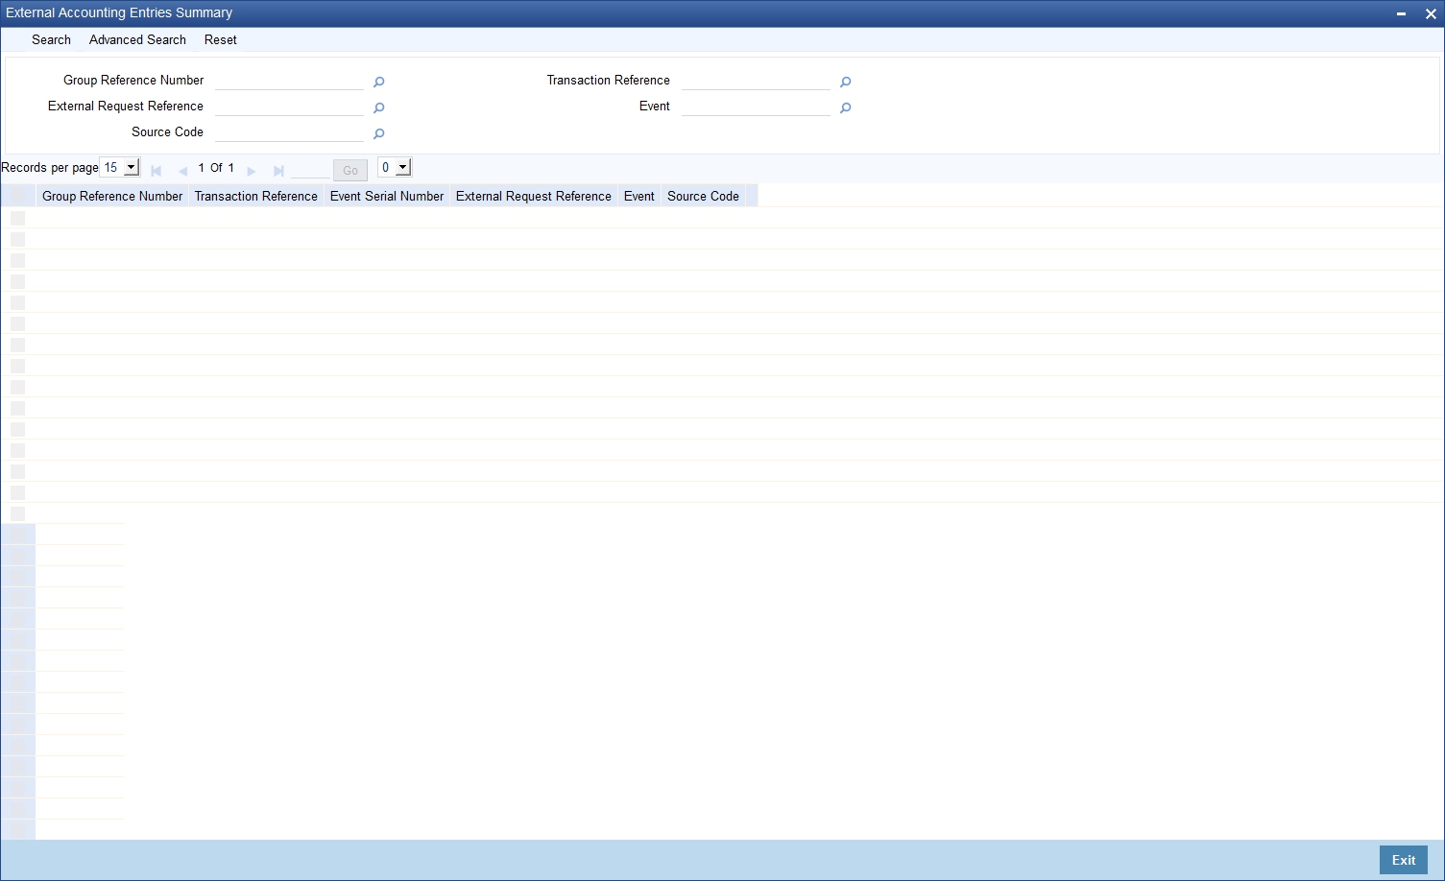Focus External Request Reference input field
Screen dimensions: 1445x881
[x=289, y=107]
